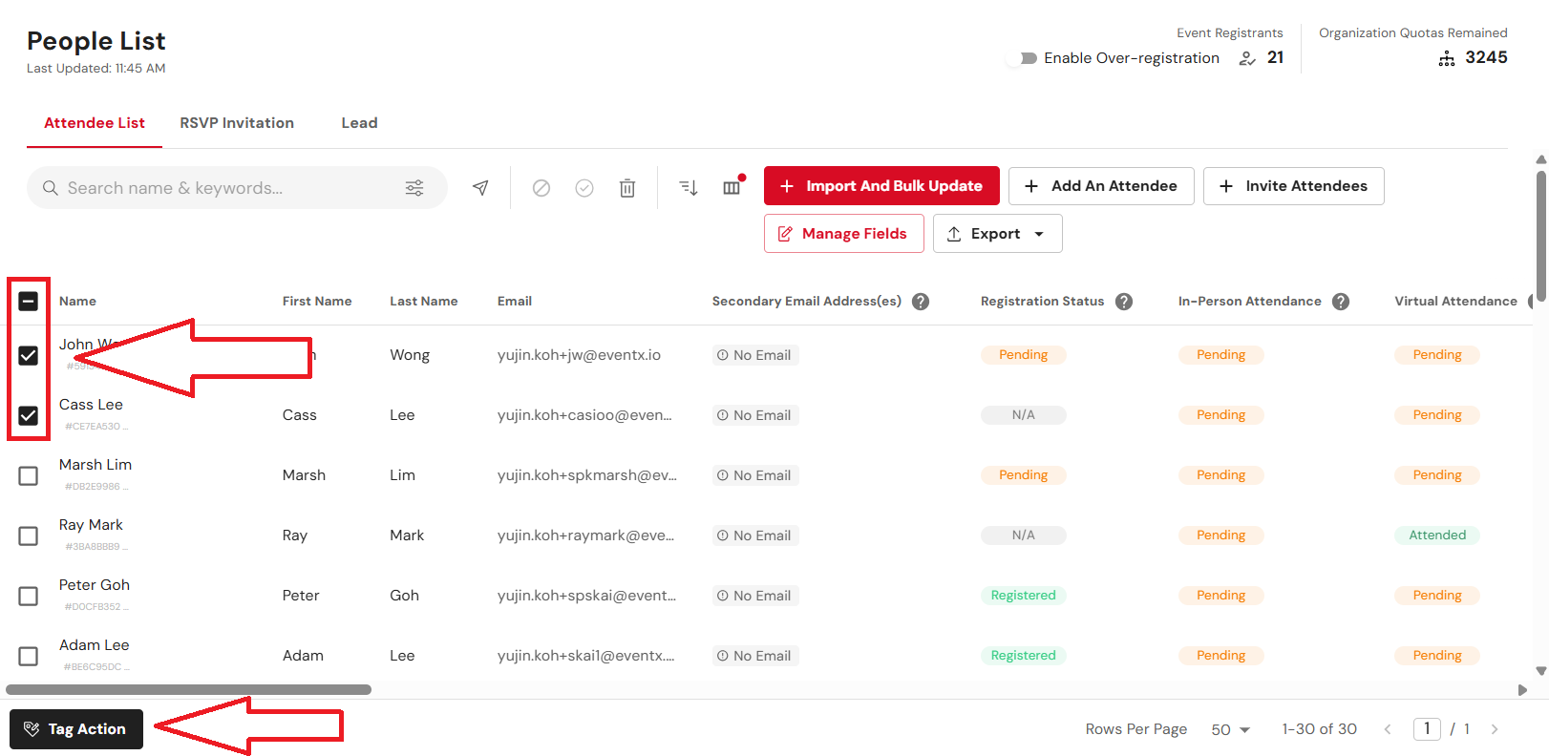Click Invite Attendees button
Viewport: 1549px width, 756px height.
1293,186
